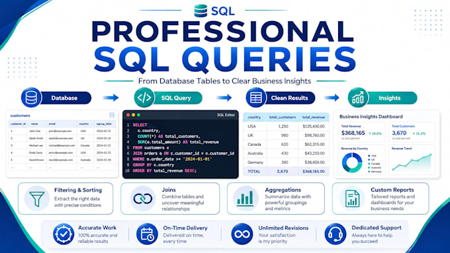This screenshot has height=253, width=450.
Task: Click the SQL Query pill label
Action: coord(176,98)
